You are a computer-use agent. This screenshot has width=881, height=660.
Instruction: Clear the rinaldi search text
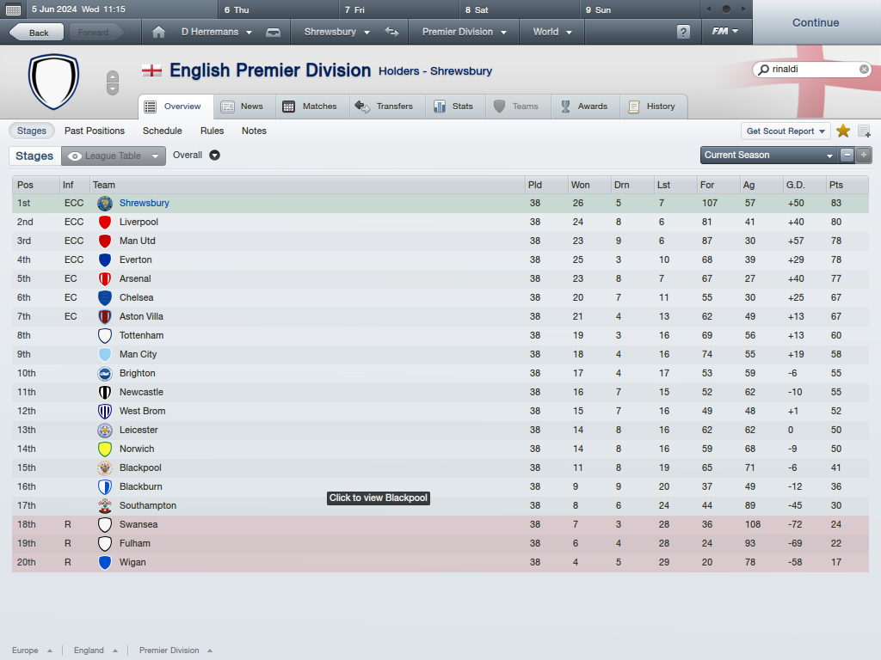click(864, 69)
